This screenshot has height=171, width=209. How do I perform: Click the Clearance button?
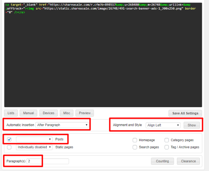[x=188, y=161]
